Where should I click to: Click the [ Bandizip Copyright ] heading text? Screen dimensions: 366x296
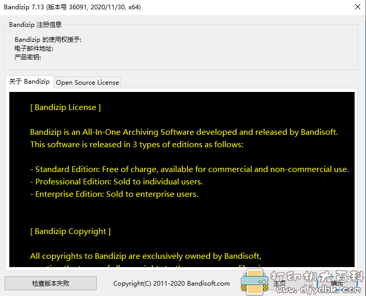(70, 231)
